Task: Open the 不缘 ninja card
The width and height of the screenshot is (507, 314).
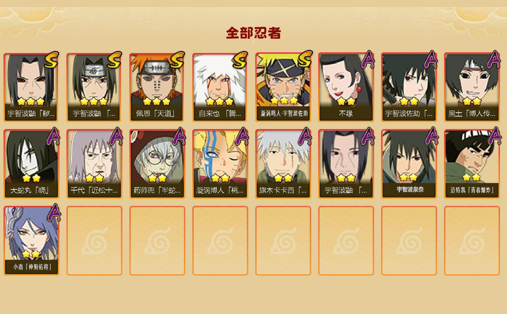Action: tap(346, 87)
